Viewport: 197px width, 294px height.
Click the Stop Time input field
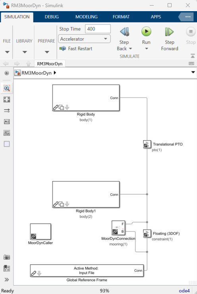click(x=98, y=29)
